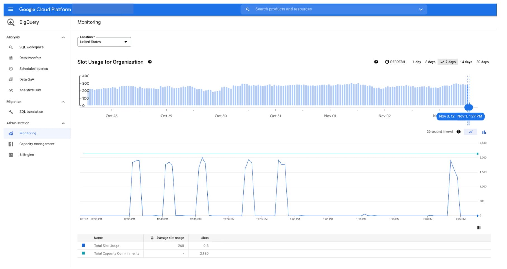507x269 pixels.
Task: Click the Google Cloud Platform title
Action: pyautogui.click(x=45, y=10)
